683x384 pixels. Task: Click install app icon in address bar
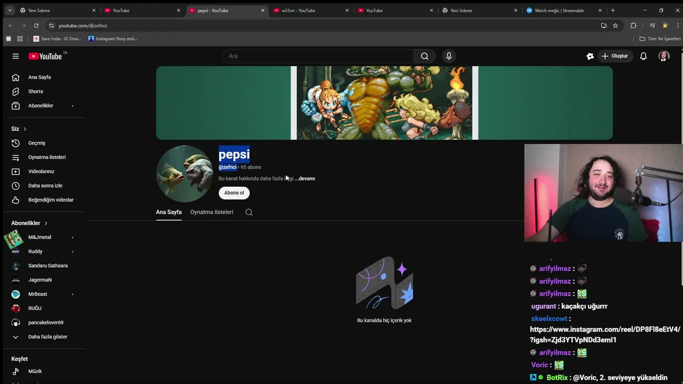click(603, 26)
